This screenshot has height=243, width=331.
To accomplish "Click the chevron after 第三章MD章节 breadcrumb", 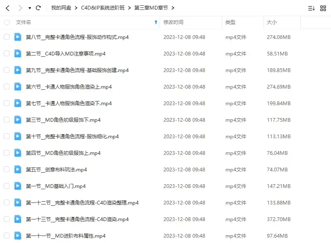I will (173, 7).
